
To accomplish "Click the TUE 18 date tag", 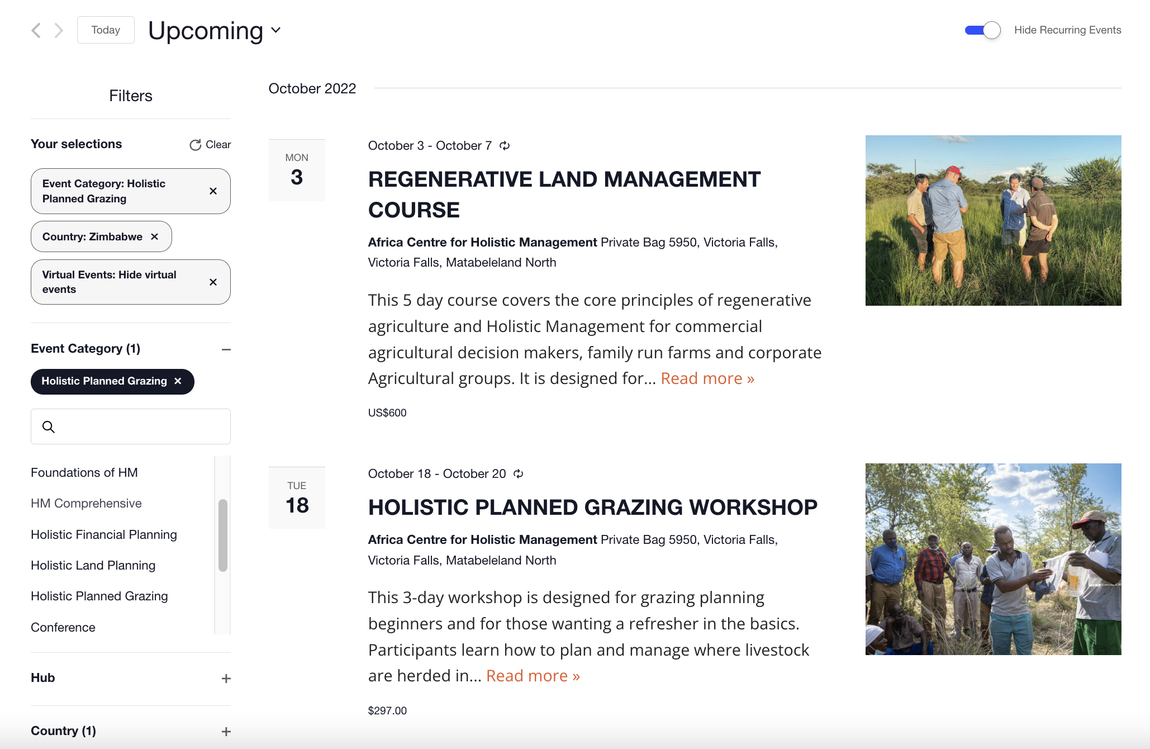I will (297, 498).
